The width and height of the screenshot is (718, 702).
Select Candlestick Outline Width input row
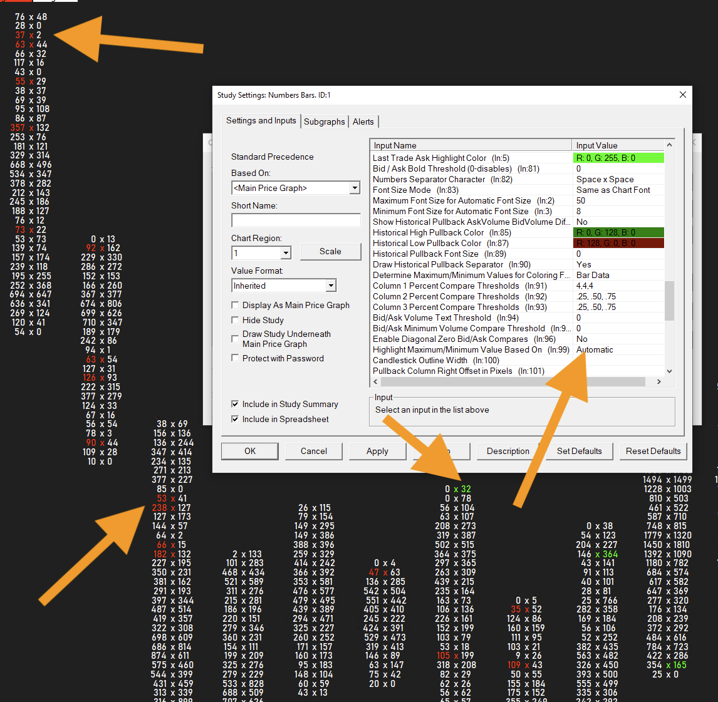coord(518,360)
